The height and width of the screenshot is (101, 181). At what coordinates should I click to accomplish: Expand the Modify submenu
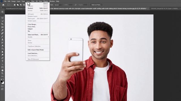pos(38,37)
